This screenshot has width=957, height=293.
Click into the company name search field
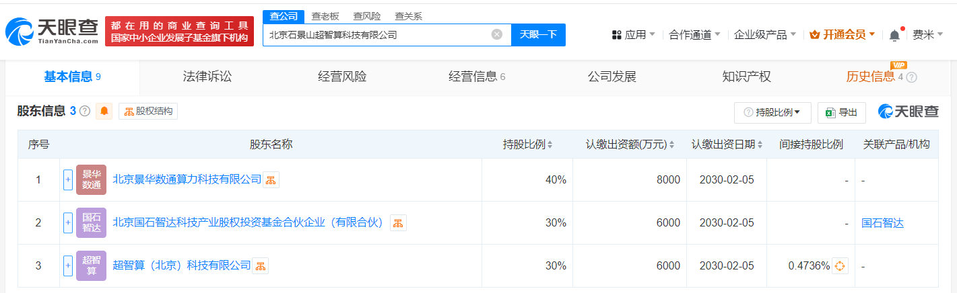377,34
